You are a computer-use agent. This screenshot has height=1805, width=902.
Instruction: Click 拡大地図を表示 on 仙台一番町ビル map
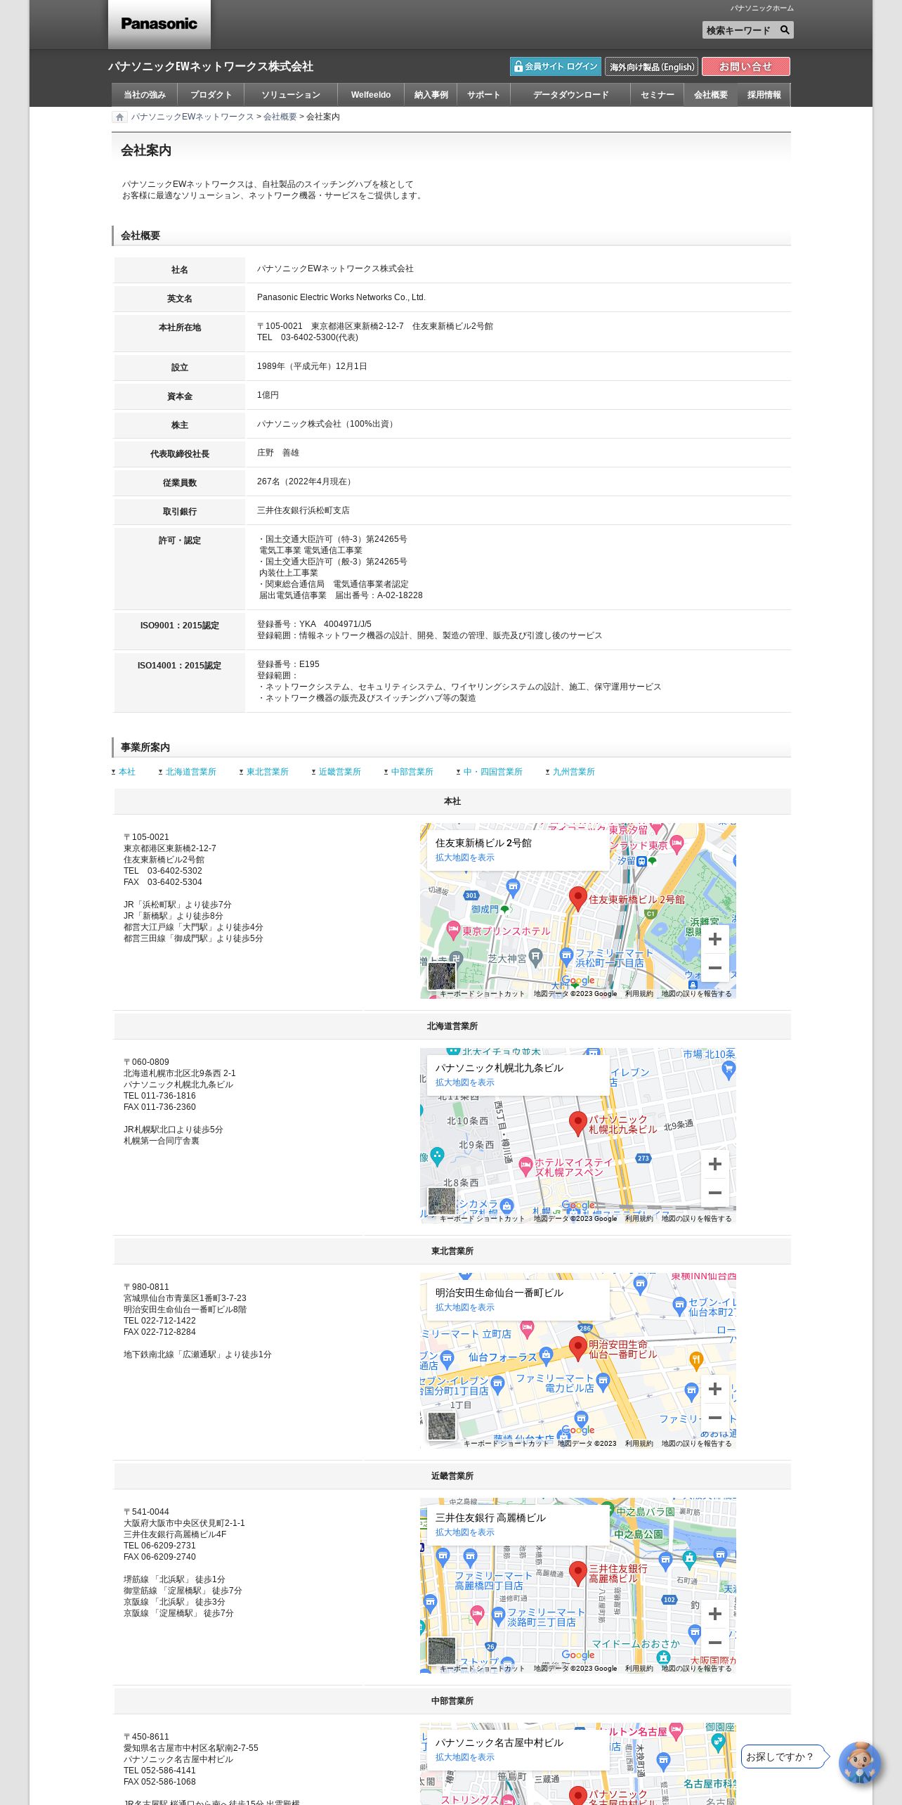tap(465, 1308)
